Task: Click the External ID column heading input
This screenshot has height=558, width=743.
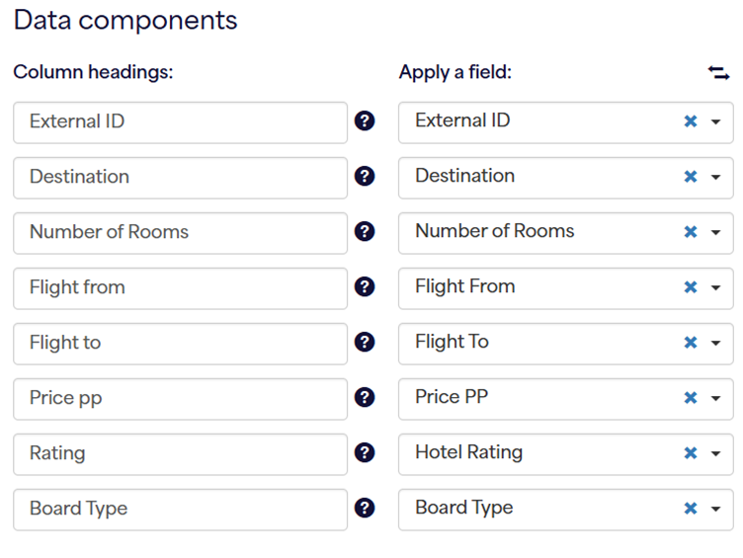Action: pyautogui.click(x=180, y=122)
